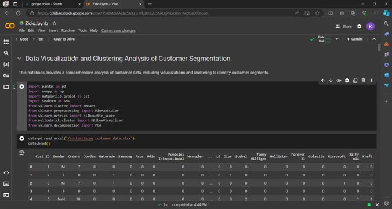Image resolution: width=392 pixels, height=209 pixels.
Task: Open the secrets key icon in sidebar
Action: click(6, 75)
